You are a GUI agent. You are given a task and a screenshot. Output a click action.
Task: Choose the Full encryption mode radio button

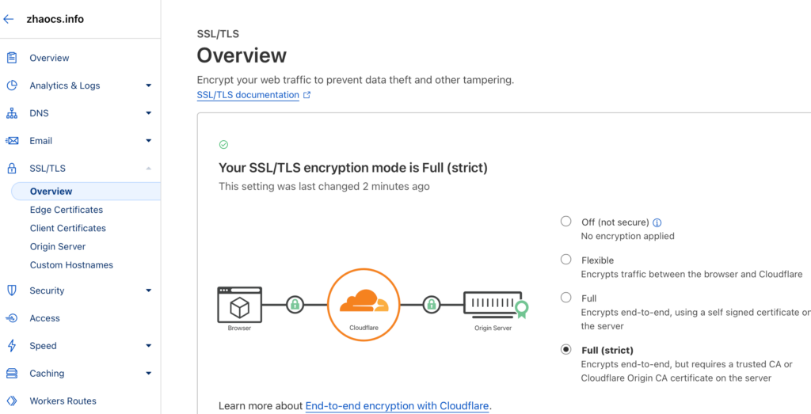[x=565, y=298]
